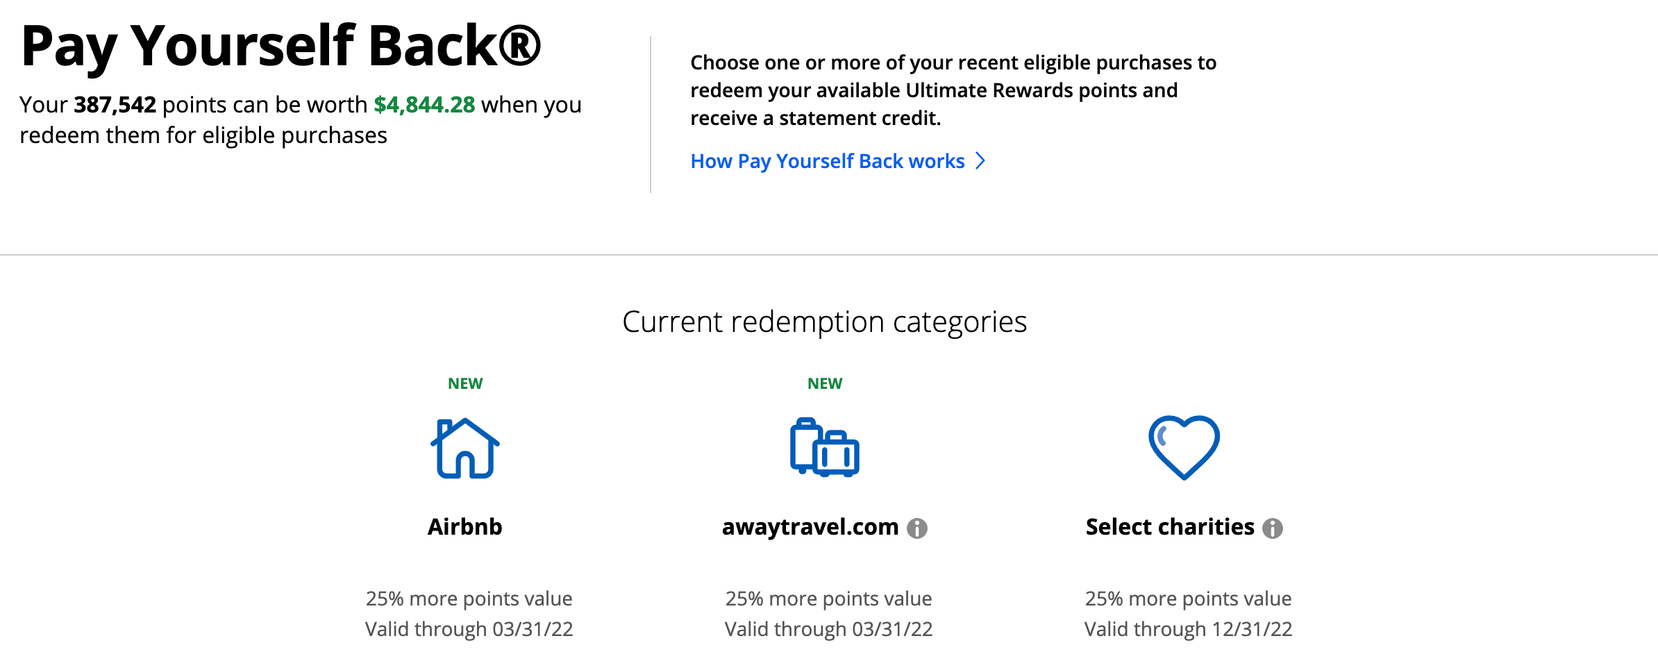The height and width of the screenshot is (668, 1658).
Task: Open the info icon beside Select charities
Action: pos(1273,528)
